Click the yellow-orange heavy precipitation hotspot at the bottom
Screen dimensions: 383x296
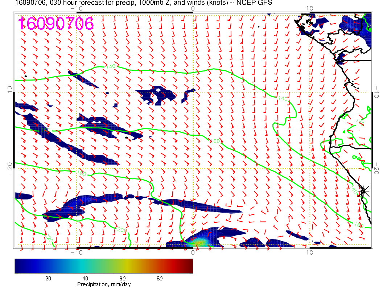click(199, 243)
